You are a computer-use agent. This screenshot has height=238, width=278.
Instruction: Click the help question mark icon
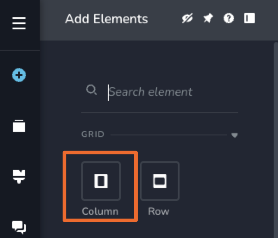[228, 19]
